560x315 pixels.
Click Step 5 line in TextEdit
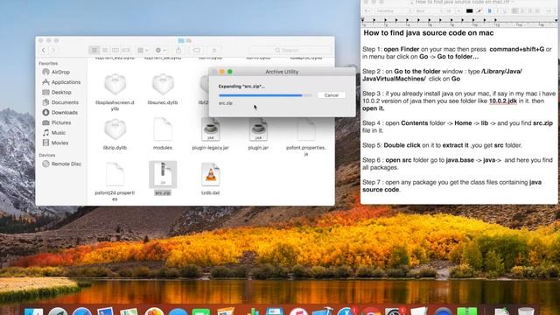click(x=442, y=145)
